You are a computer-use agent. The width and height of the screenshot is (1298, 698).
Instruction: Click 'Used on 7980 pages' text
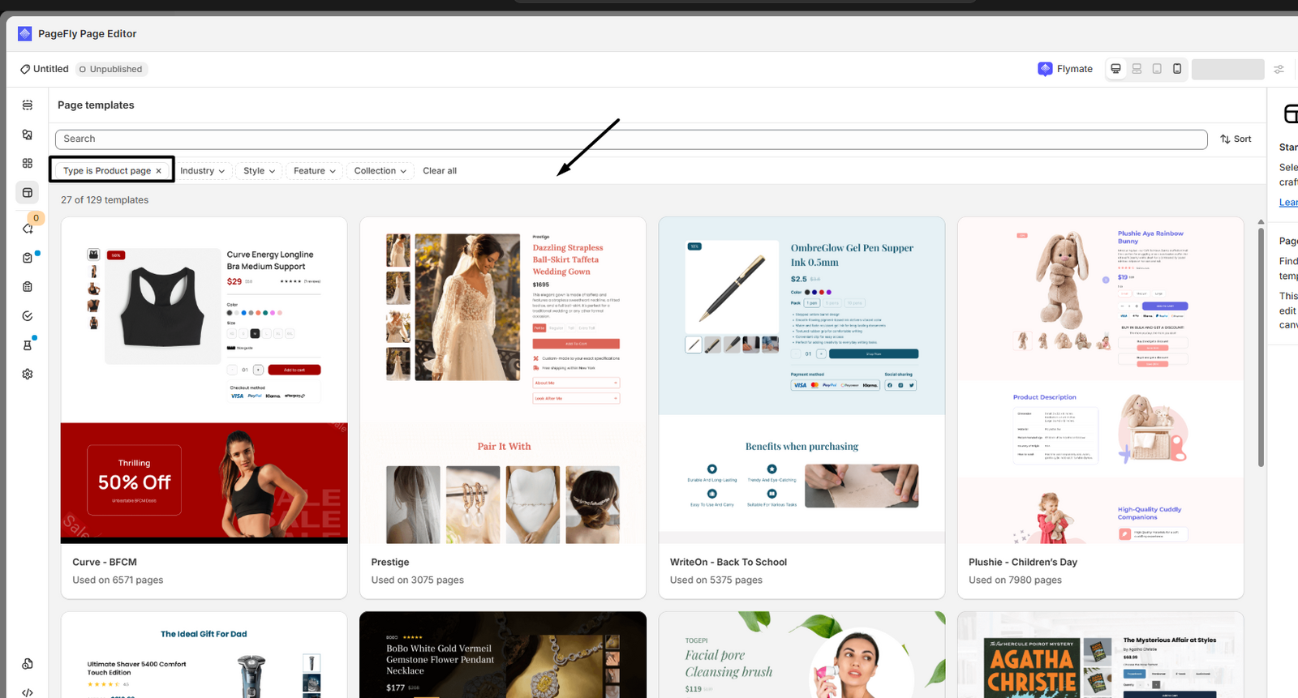(x=1015, y=580)
